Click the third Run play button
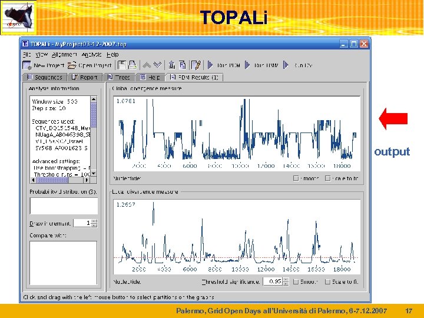This screenshot has height=318, width=424. 298,65
